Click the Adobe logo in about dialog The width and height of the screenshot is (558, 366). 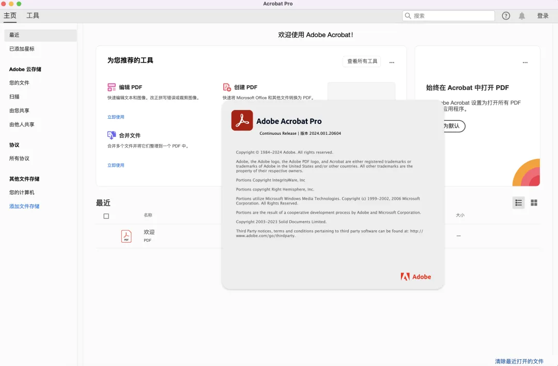(415, 277)
